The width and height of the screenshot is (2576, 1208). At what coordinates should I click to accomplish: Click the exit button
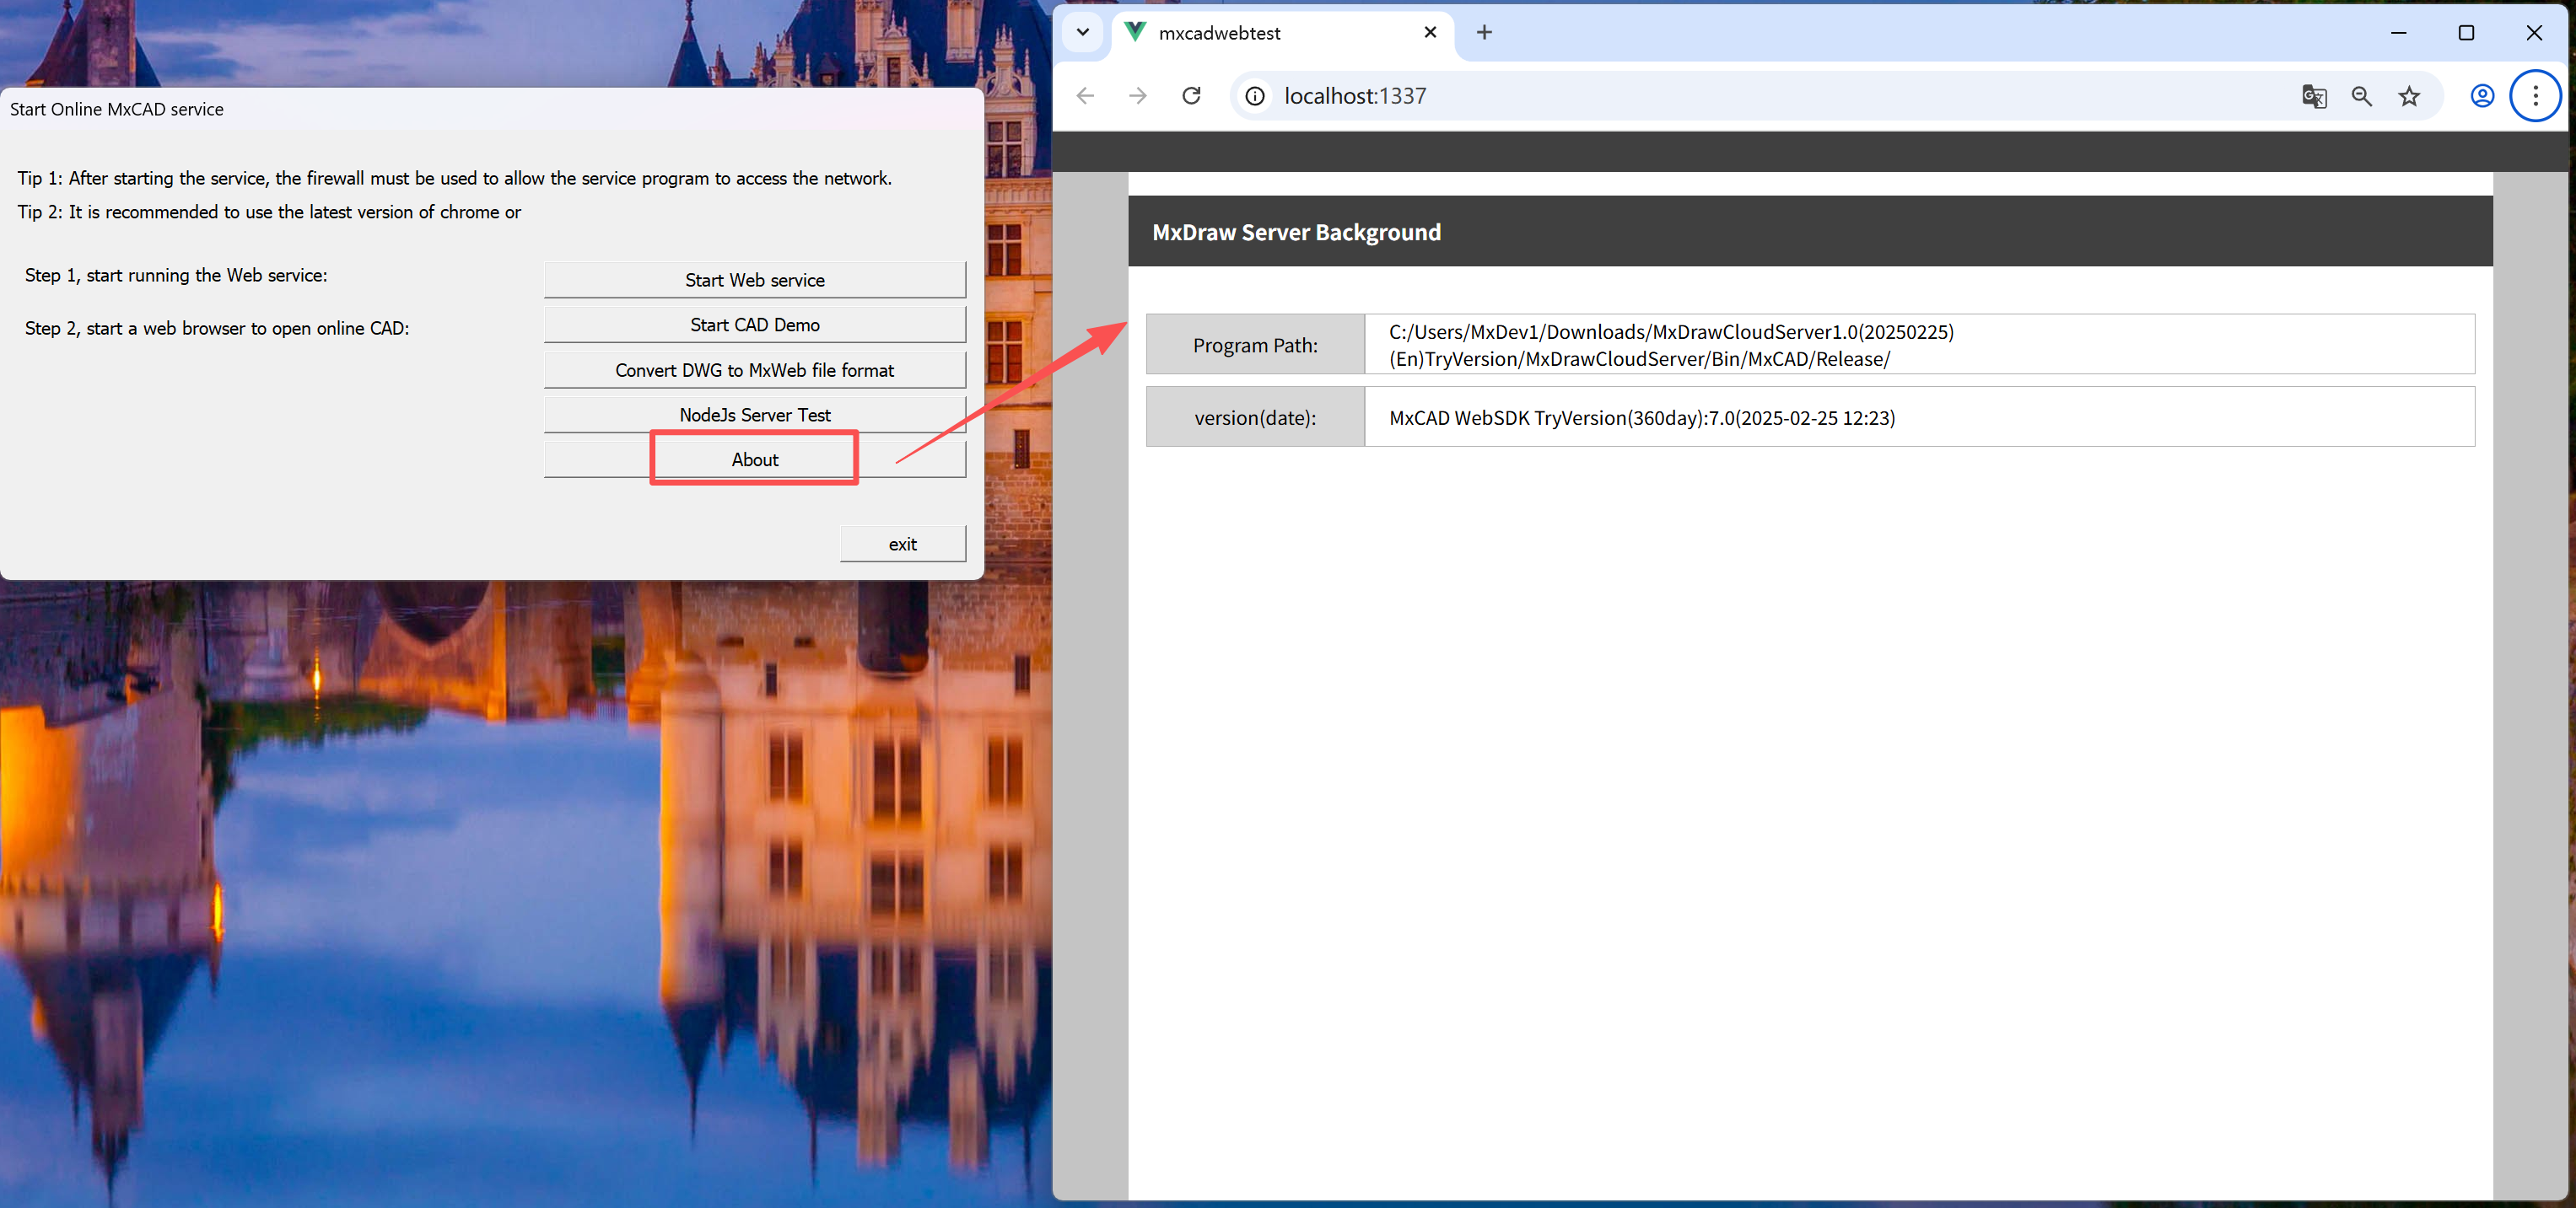click(x=902, y=544)
